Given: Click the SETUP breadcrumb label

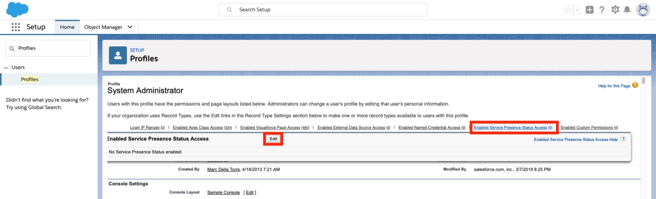Looking at the screenshot, I should click(137, 50).
